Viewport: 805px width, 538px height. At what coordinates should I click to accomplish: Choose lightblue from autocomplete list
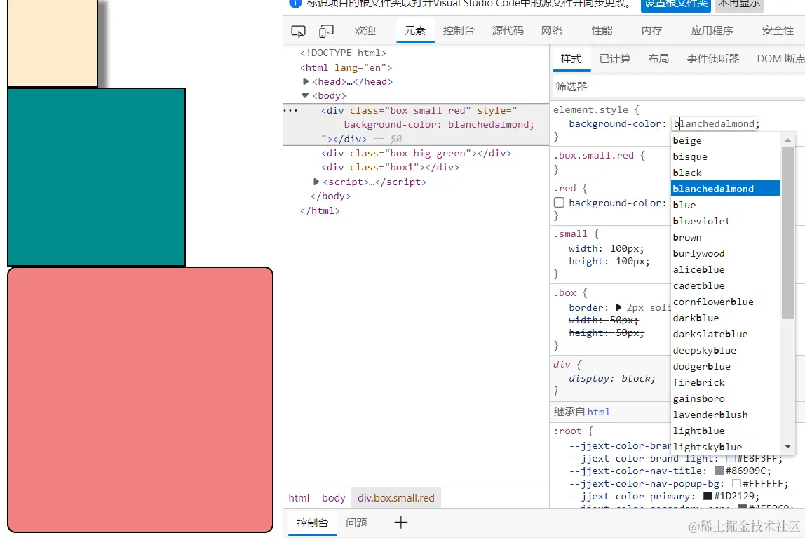coord(726,431)
